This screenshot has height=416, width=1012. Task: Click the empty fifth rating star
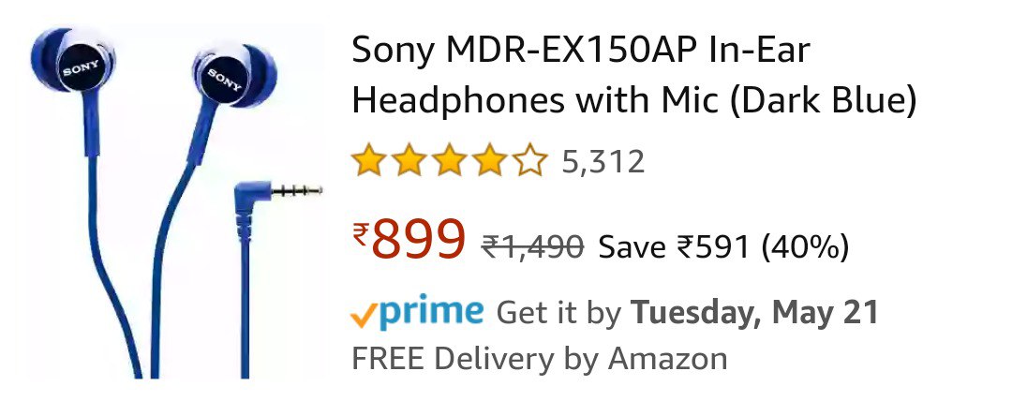coord(530,160)
